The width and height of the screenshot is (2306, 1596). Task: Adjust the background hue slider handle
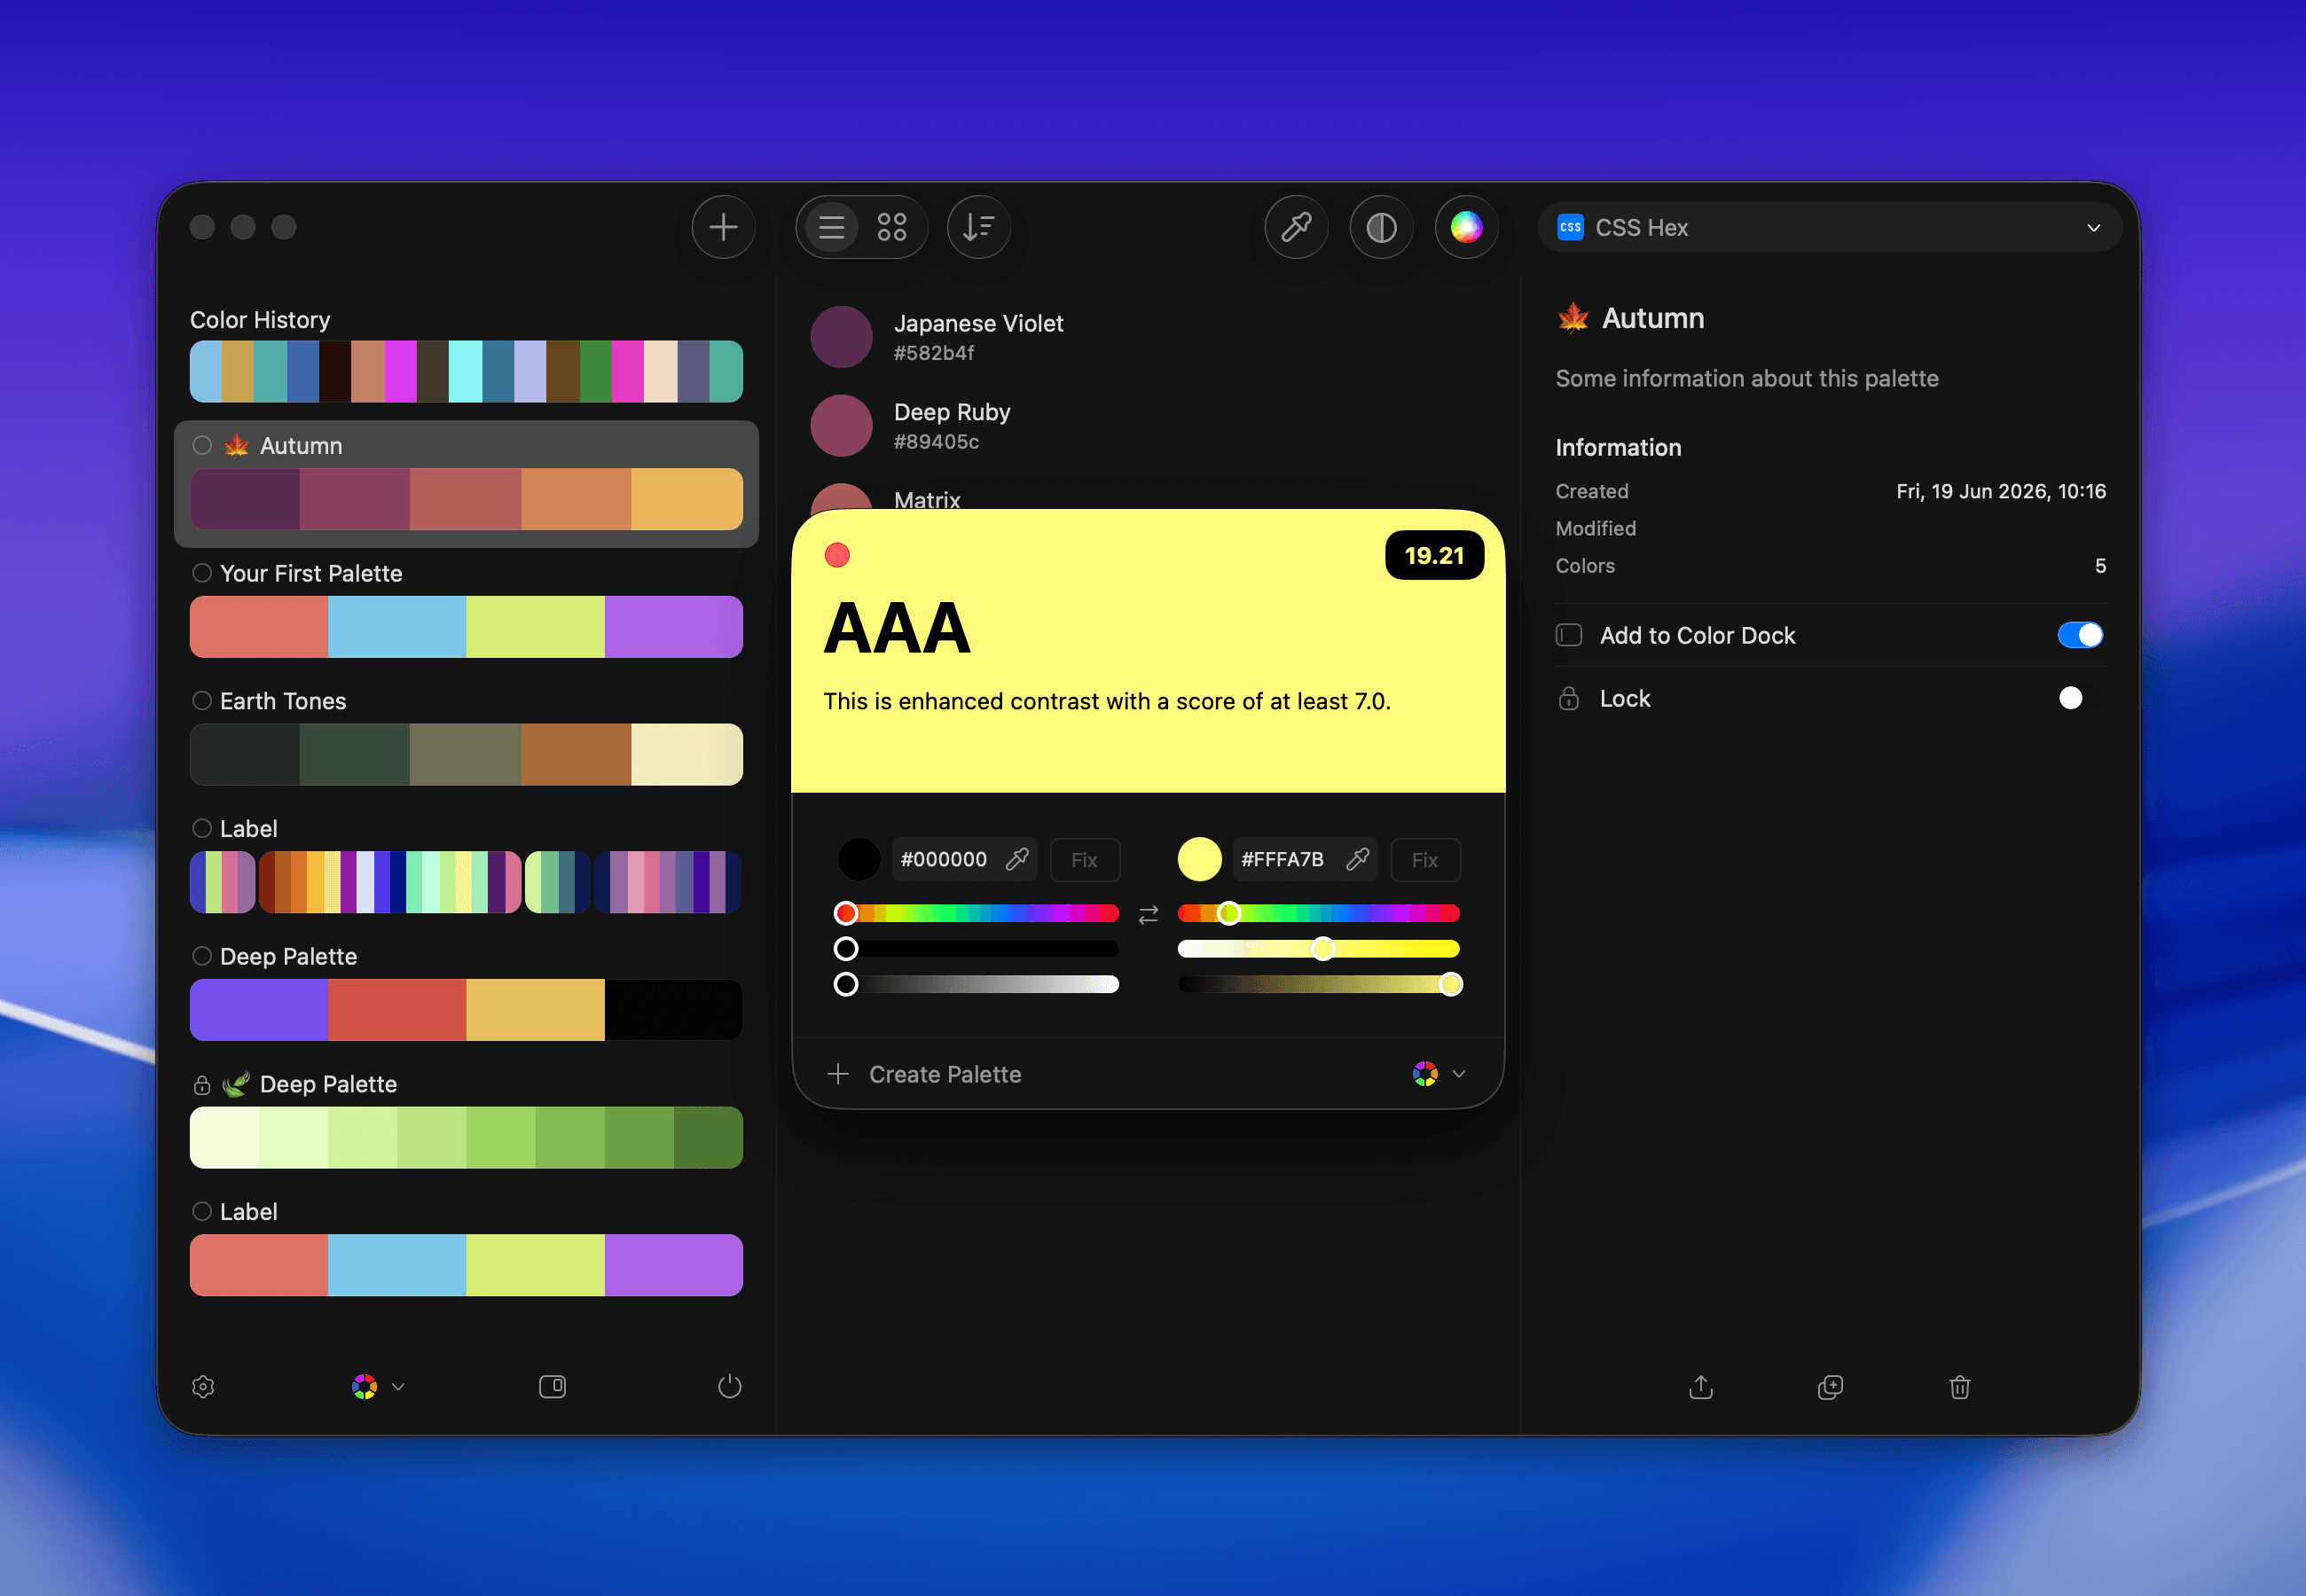coord(1229,913)
